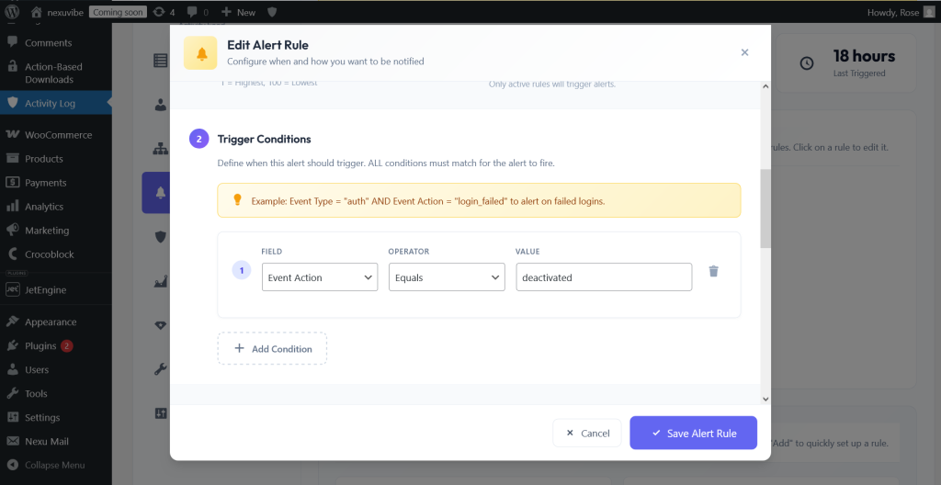Click the Save Alert Rule button
Viewport: 941px width, 485px height.
point(693,433)
